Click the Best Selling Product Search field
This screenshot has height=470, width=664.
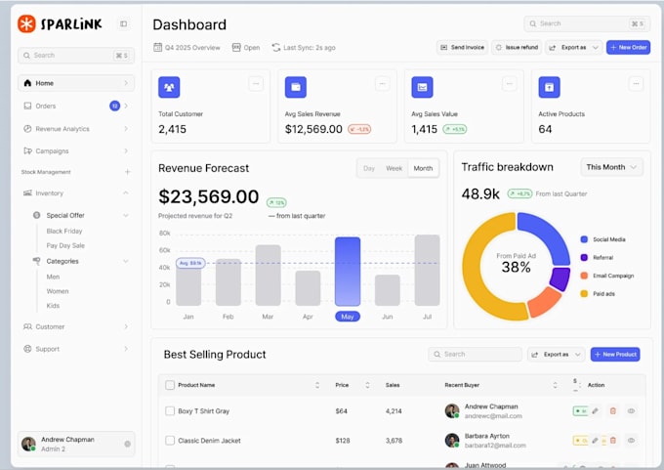pyautogui.click(x=476, y=355)
